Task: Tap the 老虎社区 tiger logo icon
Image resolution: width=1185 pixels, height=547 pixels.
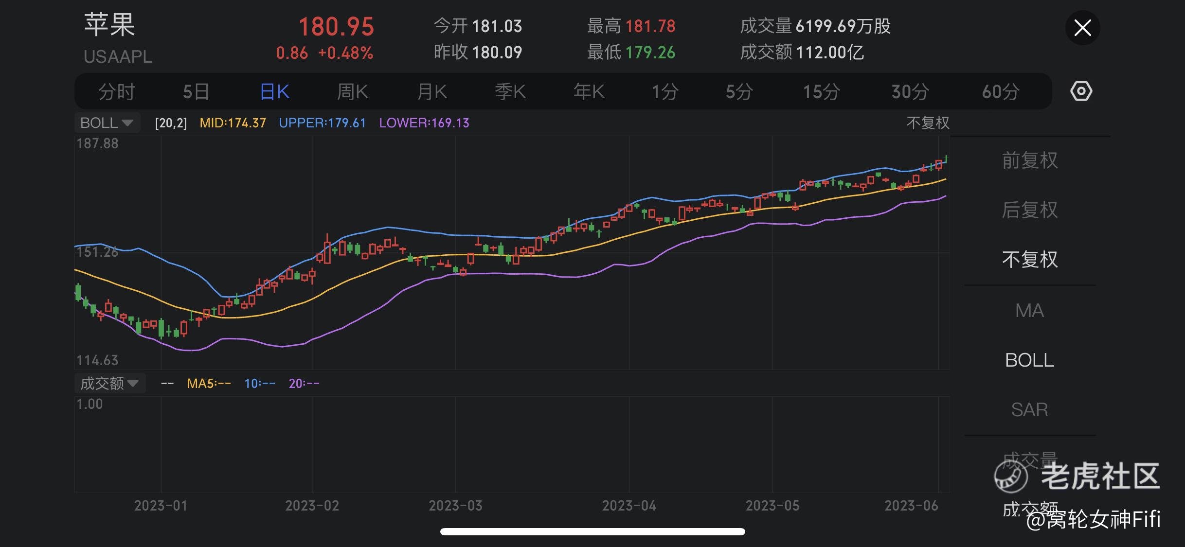Action: pos(1011,476)
